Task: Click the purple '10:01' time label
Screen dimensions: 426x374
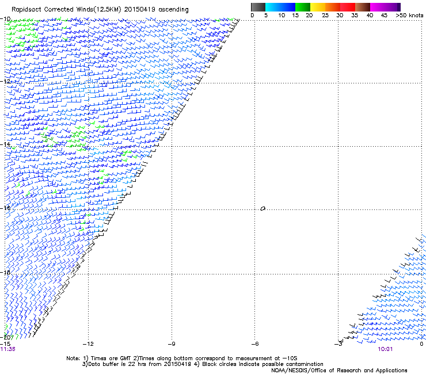Action: point(385,349)
